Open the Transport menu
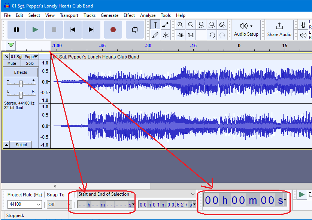312x220 pixels. click(x=69, y=15)
